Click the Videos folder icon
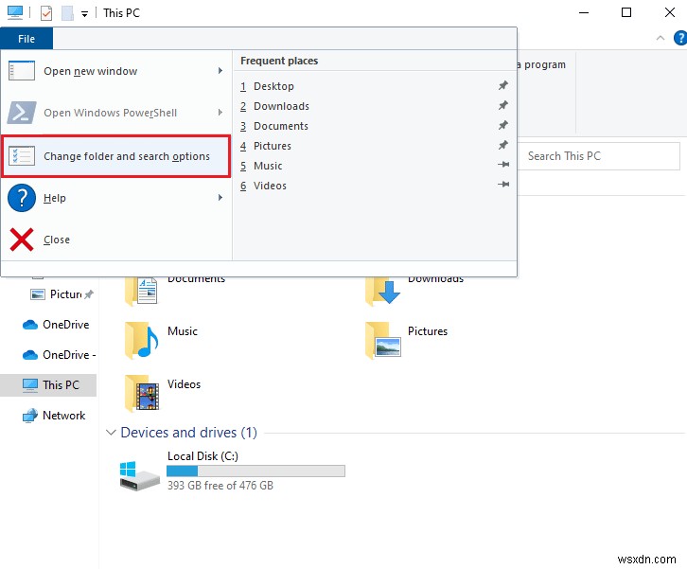Viewport: 687px width, 569px height. coord(142,393)
